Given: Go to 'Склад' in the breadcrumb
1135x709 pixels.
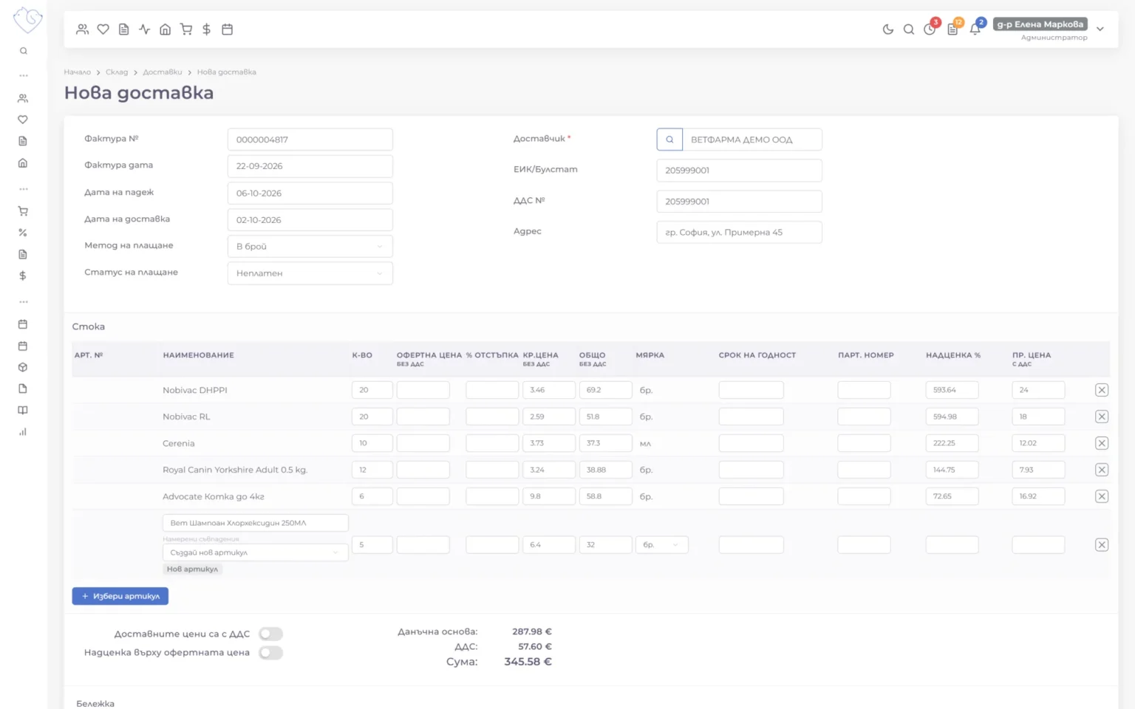Looking at the screenshot, I should click(x=117, y=72).
